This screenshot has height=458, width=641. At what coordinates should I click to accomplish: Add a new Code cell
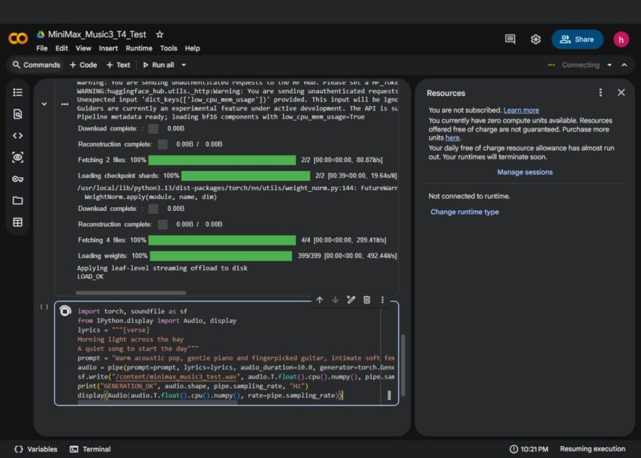click(x=83, y=65)
